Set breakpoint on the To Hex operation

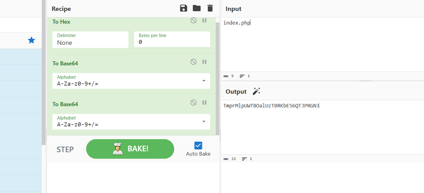205,21
